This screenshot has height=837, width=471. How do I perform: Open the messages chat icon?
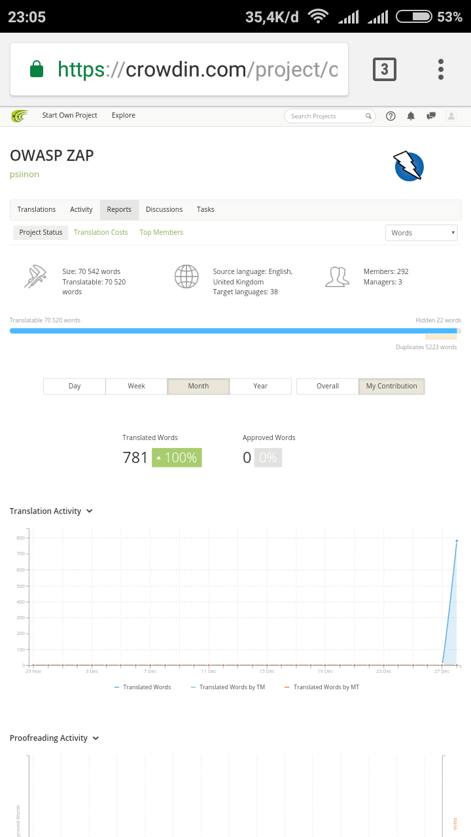click(431, 116)
